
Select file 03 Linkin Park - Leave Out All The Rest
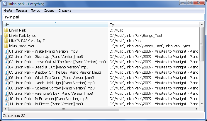coord(57,62)
